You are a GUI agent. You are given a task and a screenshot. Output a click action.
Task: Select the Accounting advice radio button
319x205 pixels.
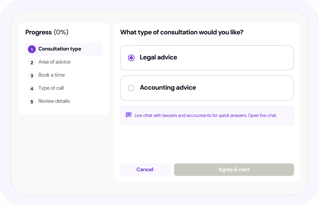131,88
